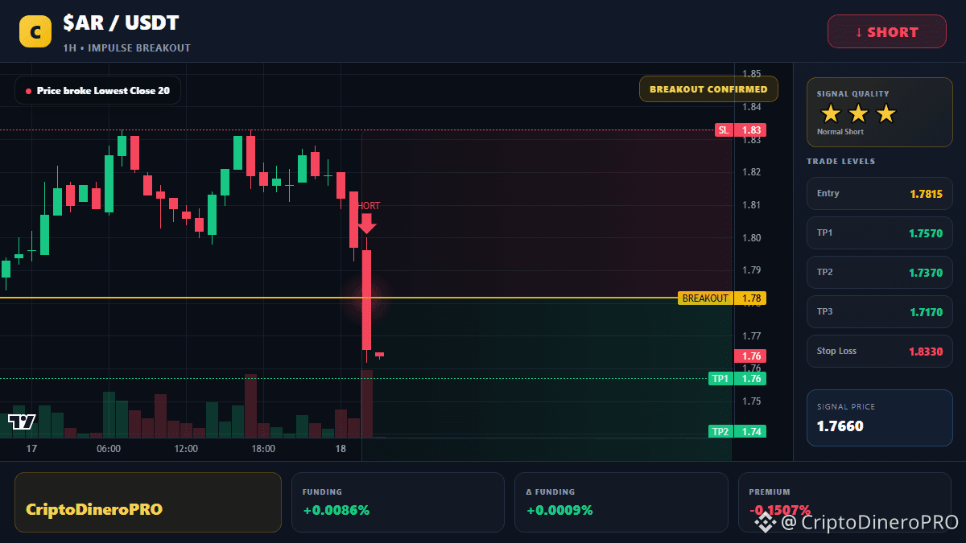Click the red dot in Price broke badge
This screenshot has height=543, width=966.
click(28, 91)
